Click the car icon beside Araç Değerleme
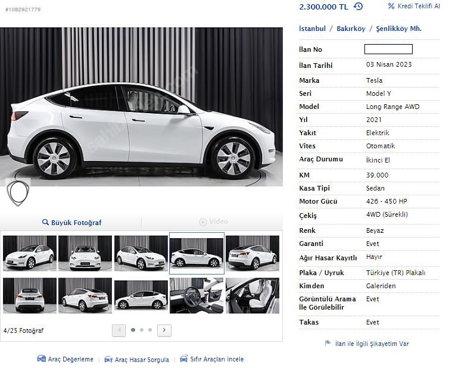This screenshot has height=368, width=449. [x=41, y=359]
